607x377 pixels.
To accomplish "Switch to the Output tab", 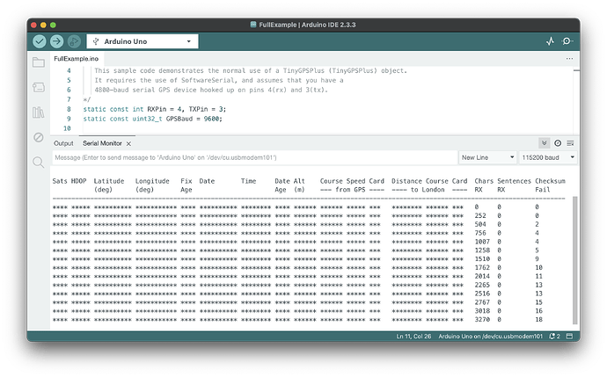I will tap(63, 143).
